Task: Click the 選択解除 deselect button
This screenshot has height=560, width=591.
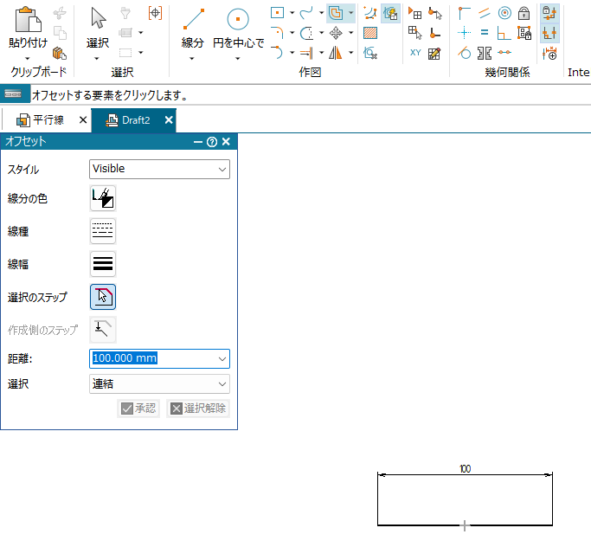Action: click(x=198, y=409)
